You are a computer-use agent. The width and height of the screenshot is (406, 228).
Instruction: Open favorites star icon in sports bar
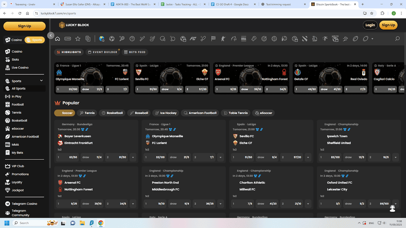point(78,39)
